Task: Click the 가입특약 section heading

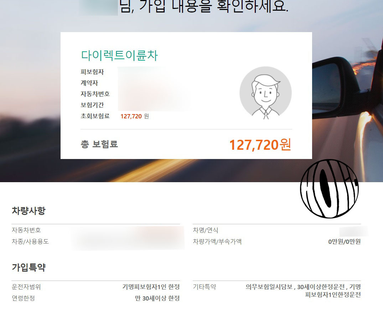Action: 29,267
